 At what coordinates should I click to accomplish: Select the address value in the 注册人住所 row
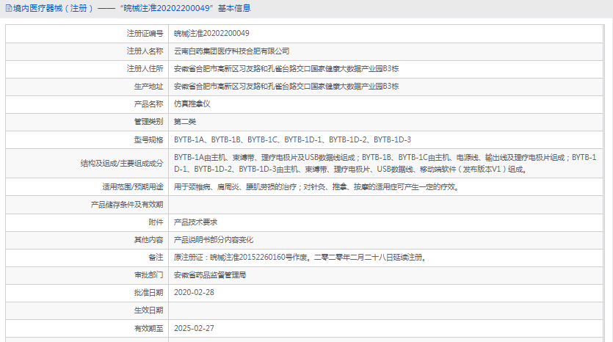[x=286, y=69]
